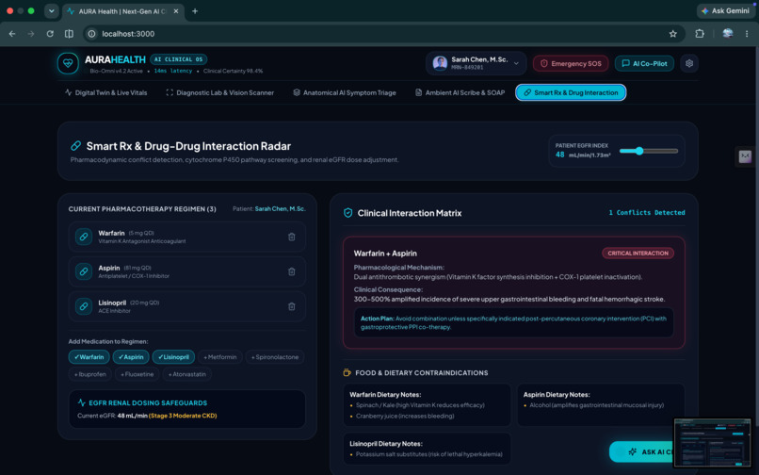Deselect the Aspirin medication chip
This screenshot has width=759, height=475.
[131, 357]
